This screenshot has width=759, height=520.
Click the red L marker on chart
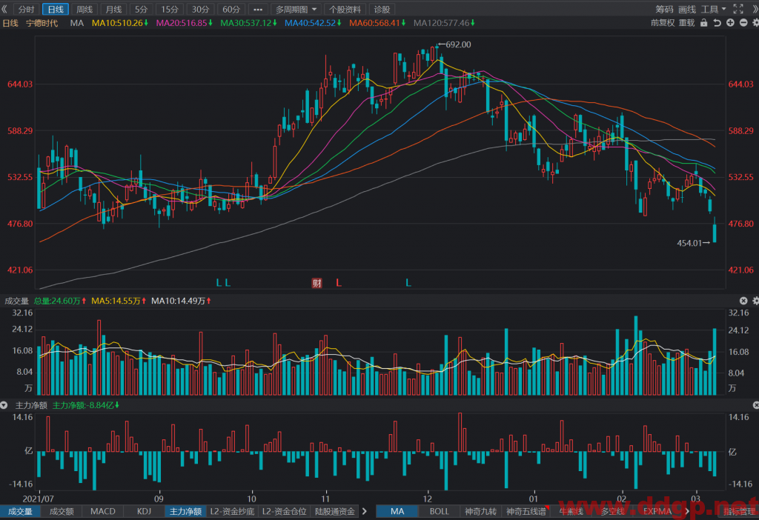pos(339,282)
